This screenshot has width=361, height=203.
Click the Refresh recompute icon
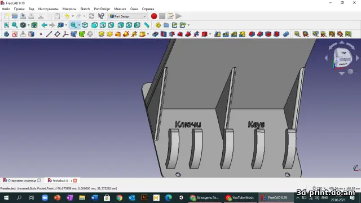[91, 16]
